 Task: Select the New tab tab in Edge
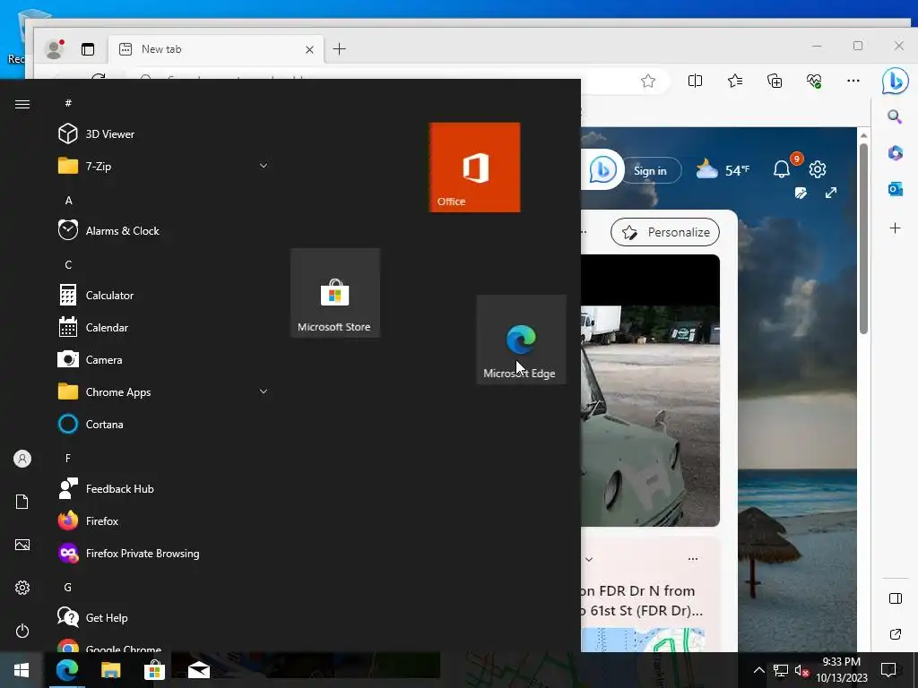click(217, 50)
